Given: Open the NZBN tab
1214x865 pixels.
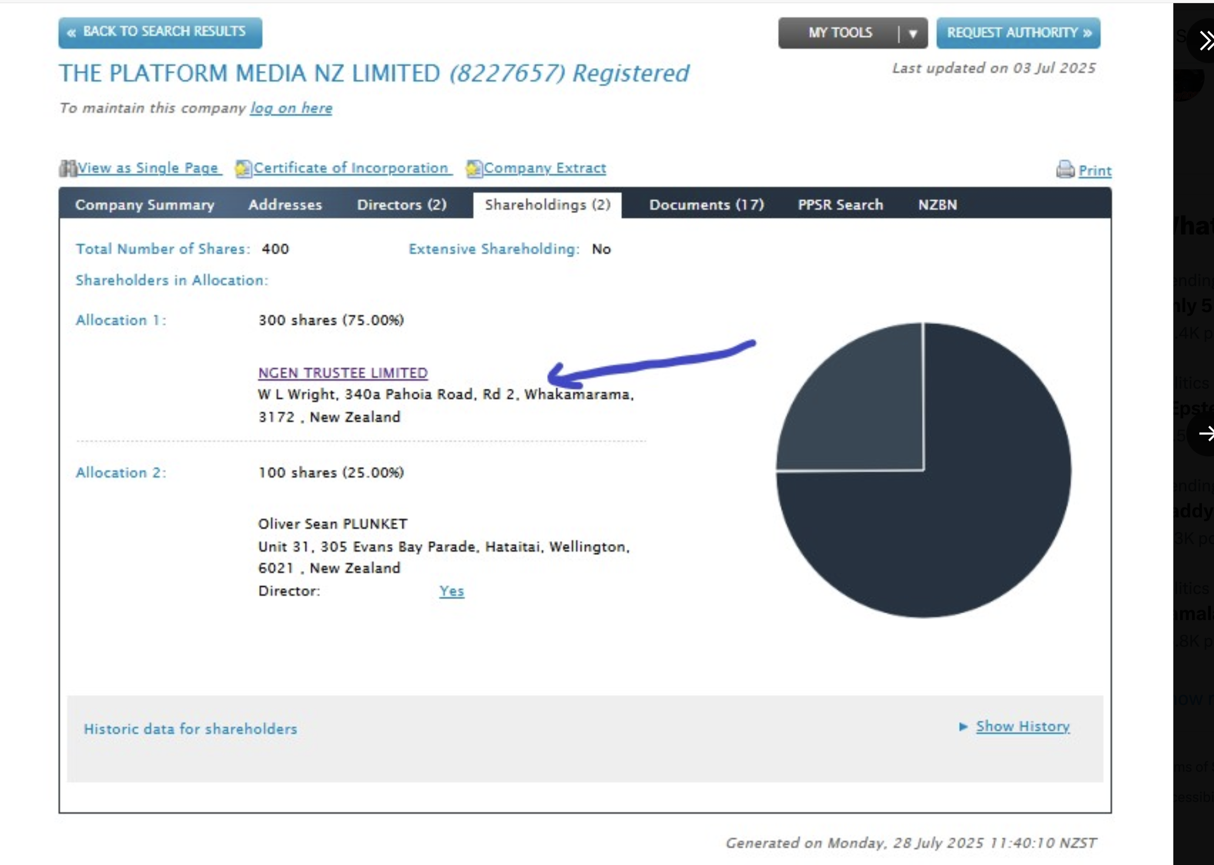Looking at the screenshot, I should click(x=937, y=205).
